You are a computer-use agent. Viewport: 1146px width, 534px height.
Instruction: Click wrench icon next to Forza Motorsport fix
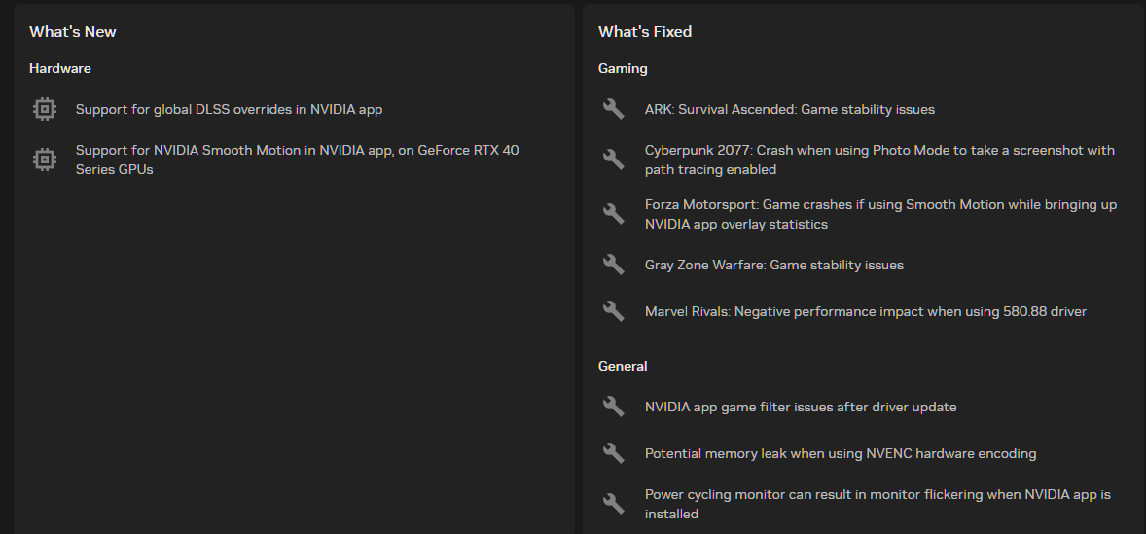click(x=613, y=214)
